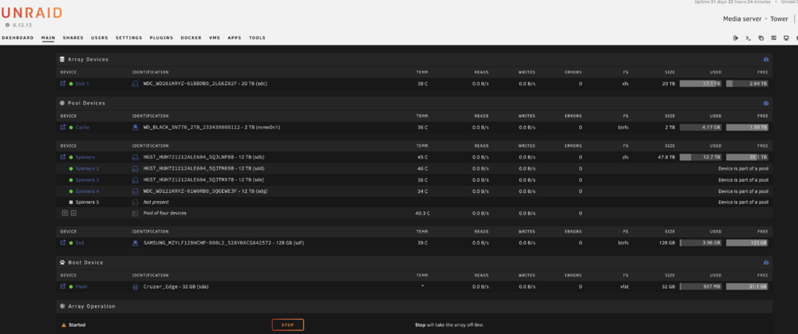The height and width of the screenshot is (334, 798).
Task: Select the Main menu tab
Action: point(49,37)
